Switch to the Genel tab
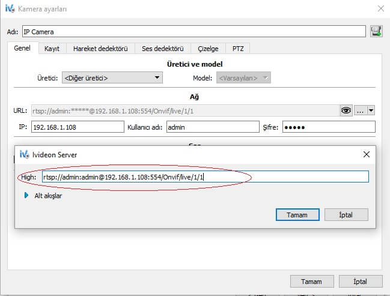This screenshot has height=296, width=390. click(22, 48)
